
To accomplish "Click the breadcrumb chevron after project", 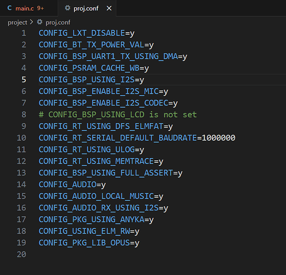I will point(32,22).
